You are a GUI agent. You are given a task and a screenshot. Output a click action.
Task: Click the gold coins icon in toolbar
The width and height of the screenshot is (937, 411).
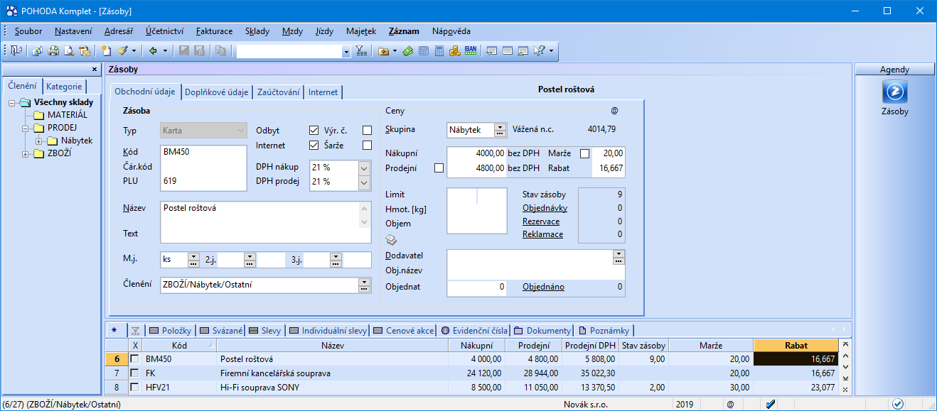click(x=454, y=51)
